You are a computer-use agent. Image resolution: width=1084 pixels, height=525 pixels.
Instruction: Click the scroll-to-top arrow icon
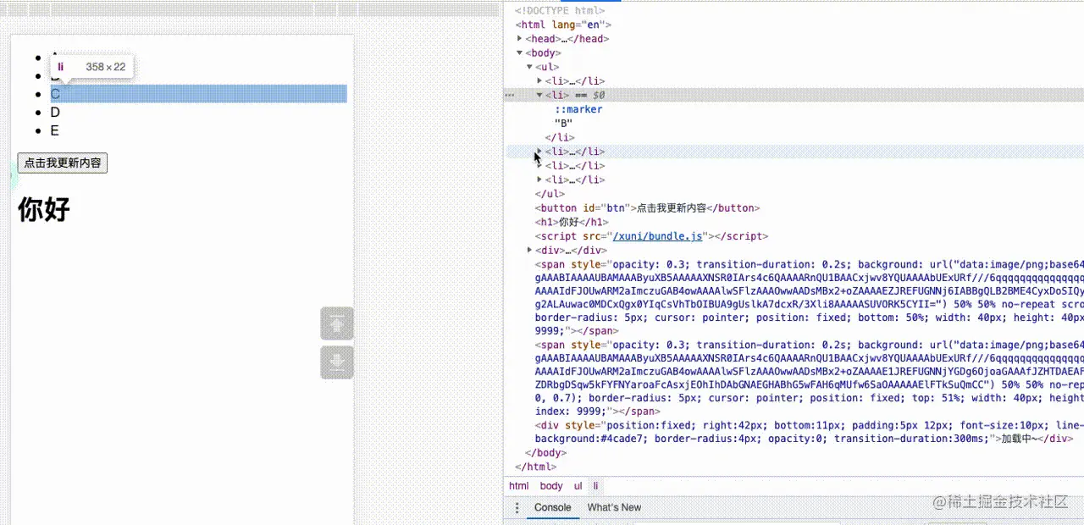coord(337,324)
